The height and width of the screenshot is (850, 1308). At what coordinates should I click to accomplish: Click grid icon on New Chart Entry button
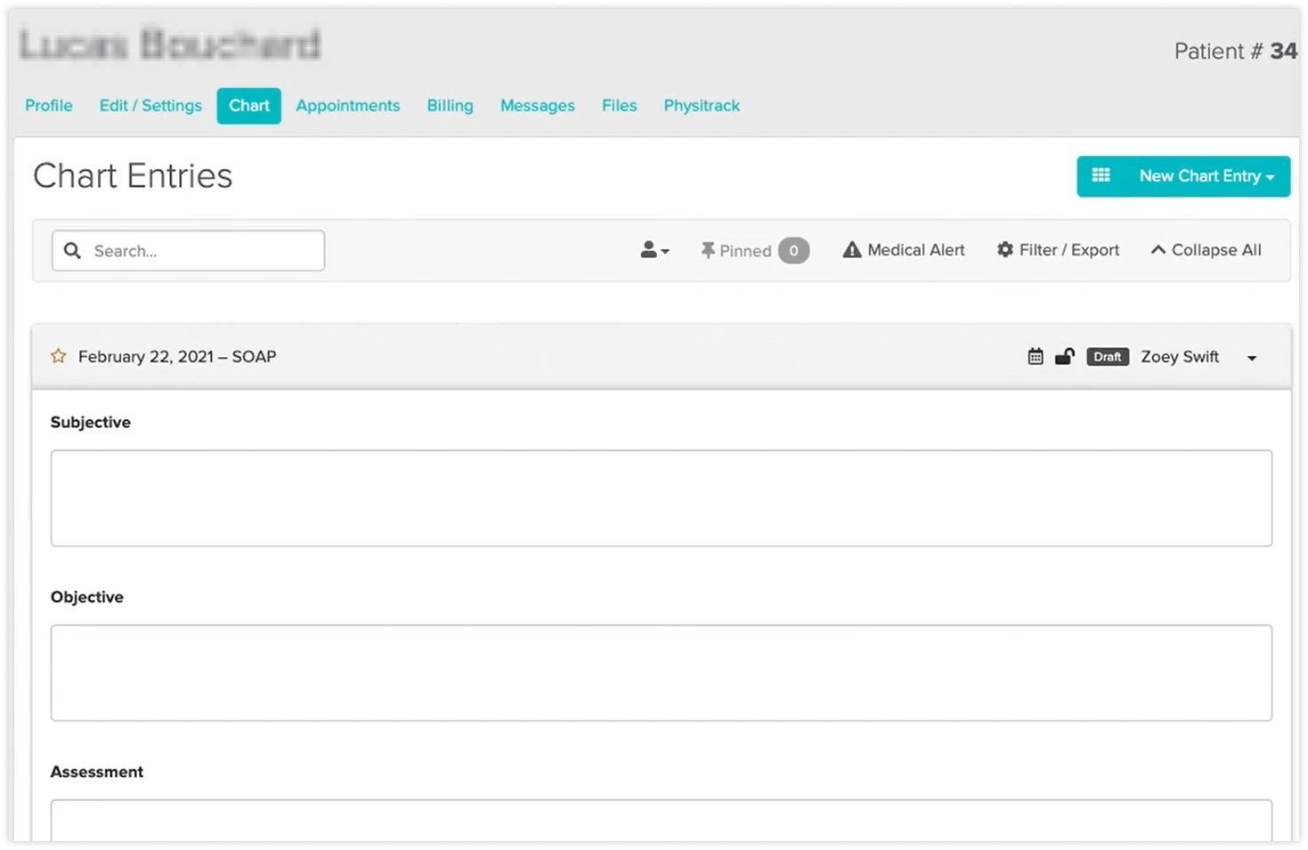1101,175
